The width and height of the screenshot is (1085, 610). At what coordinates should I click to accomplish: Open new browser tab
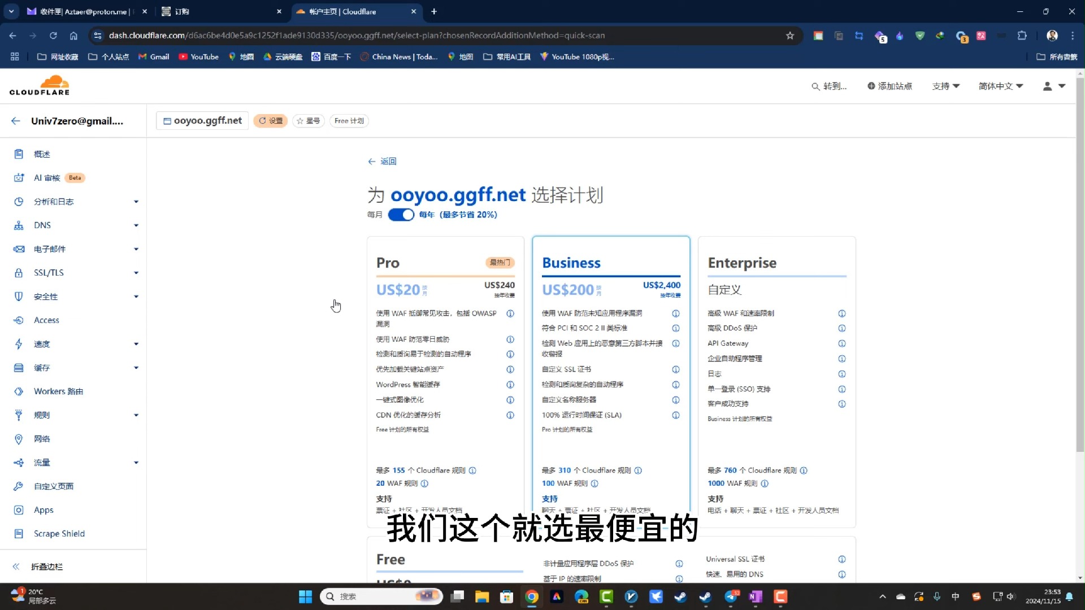coord(434,11)
